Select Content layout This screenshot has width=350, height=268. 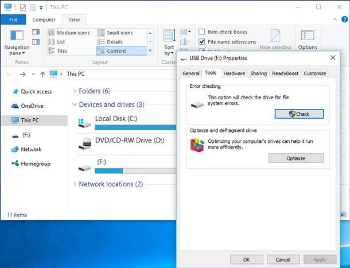(x=121, y=51)
